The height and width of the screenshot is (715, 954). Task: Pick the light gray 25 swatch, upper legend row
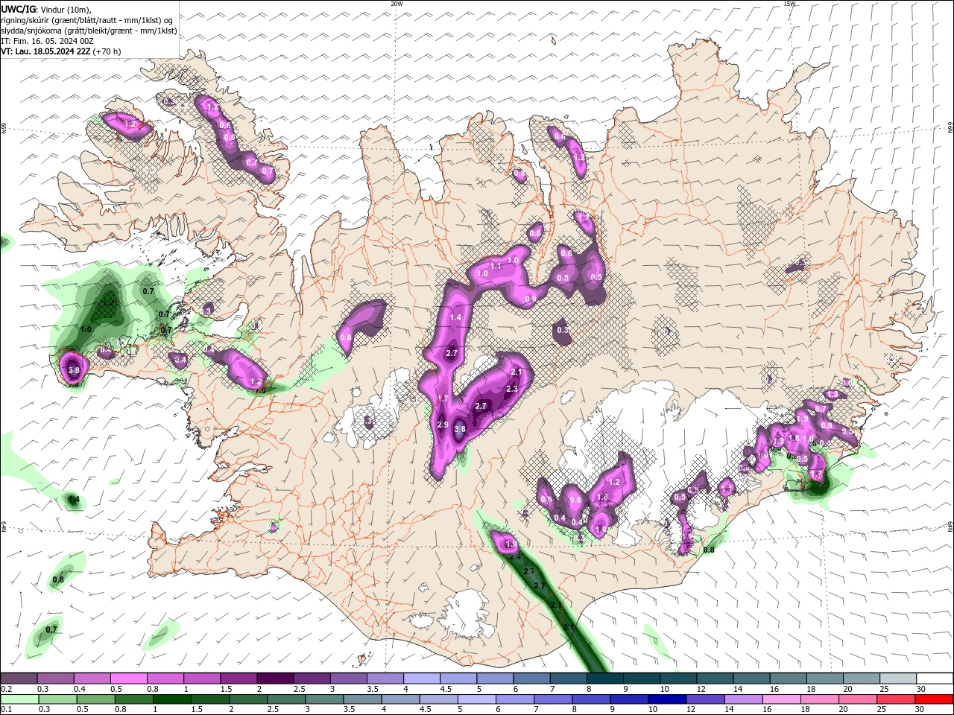click(898, 679)
